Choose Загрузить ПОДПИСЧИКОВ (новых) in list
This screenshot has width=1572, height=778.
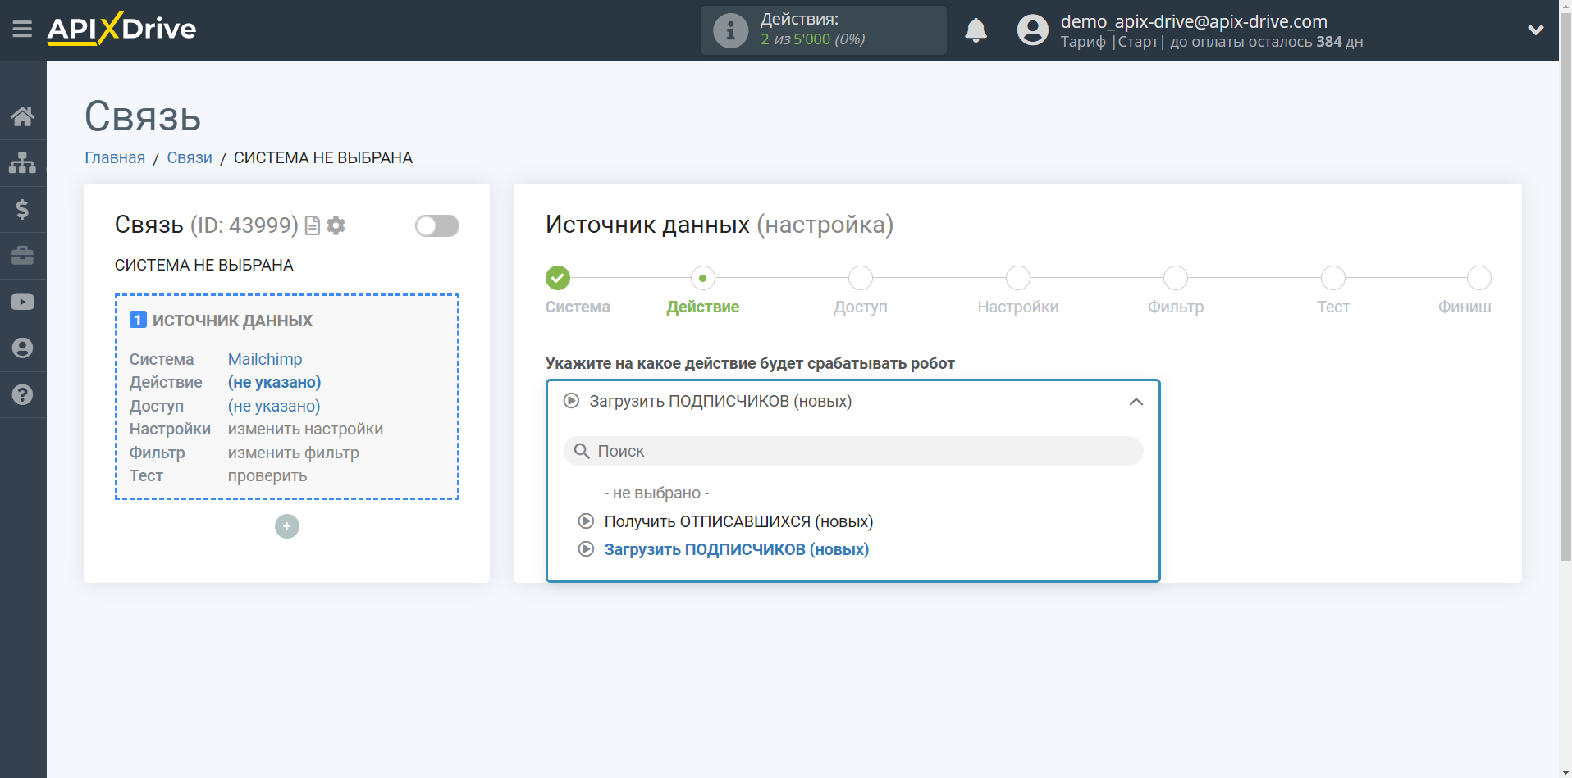tap(737, 549)
